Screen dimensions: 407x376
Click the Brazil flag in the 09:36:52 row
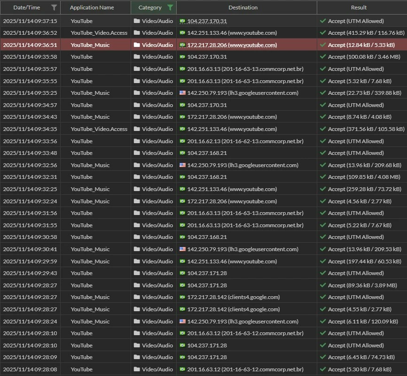[182, 33]
